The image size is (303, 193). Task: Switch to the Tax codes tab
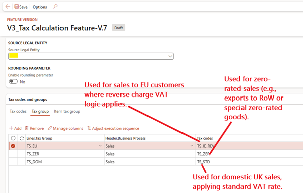pos(18,111)
